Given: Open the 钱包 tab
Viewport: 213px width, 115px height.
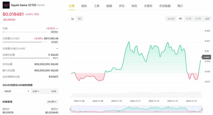Looking at the screenshot, I should point(84,6).
